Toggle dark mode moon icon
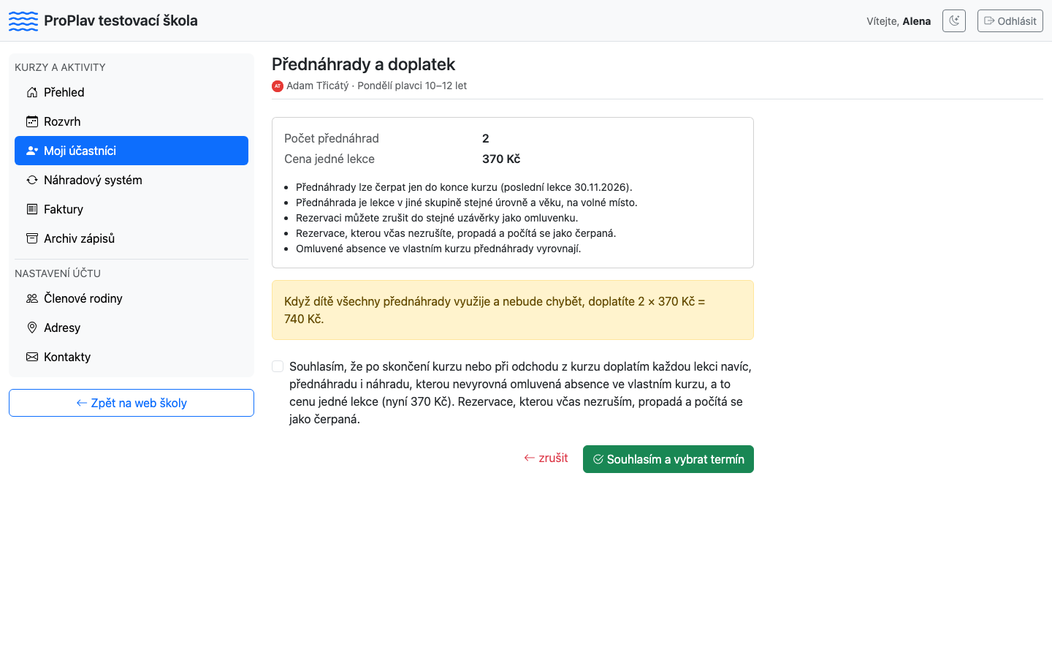Viewport: 1052px width, 658px height. (954, 20)
